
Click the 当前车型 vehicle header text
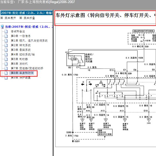[37, 2]
